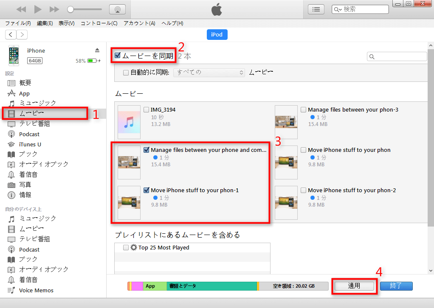Click the scrollbar up arrow
This screenshot has height=308, width=434.
point(431,45)
